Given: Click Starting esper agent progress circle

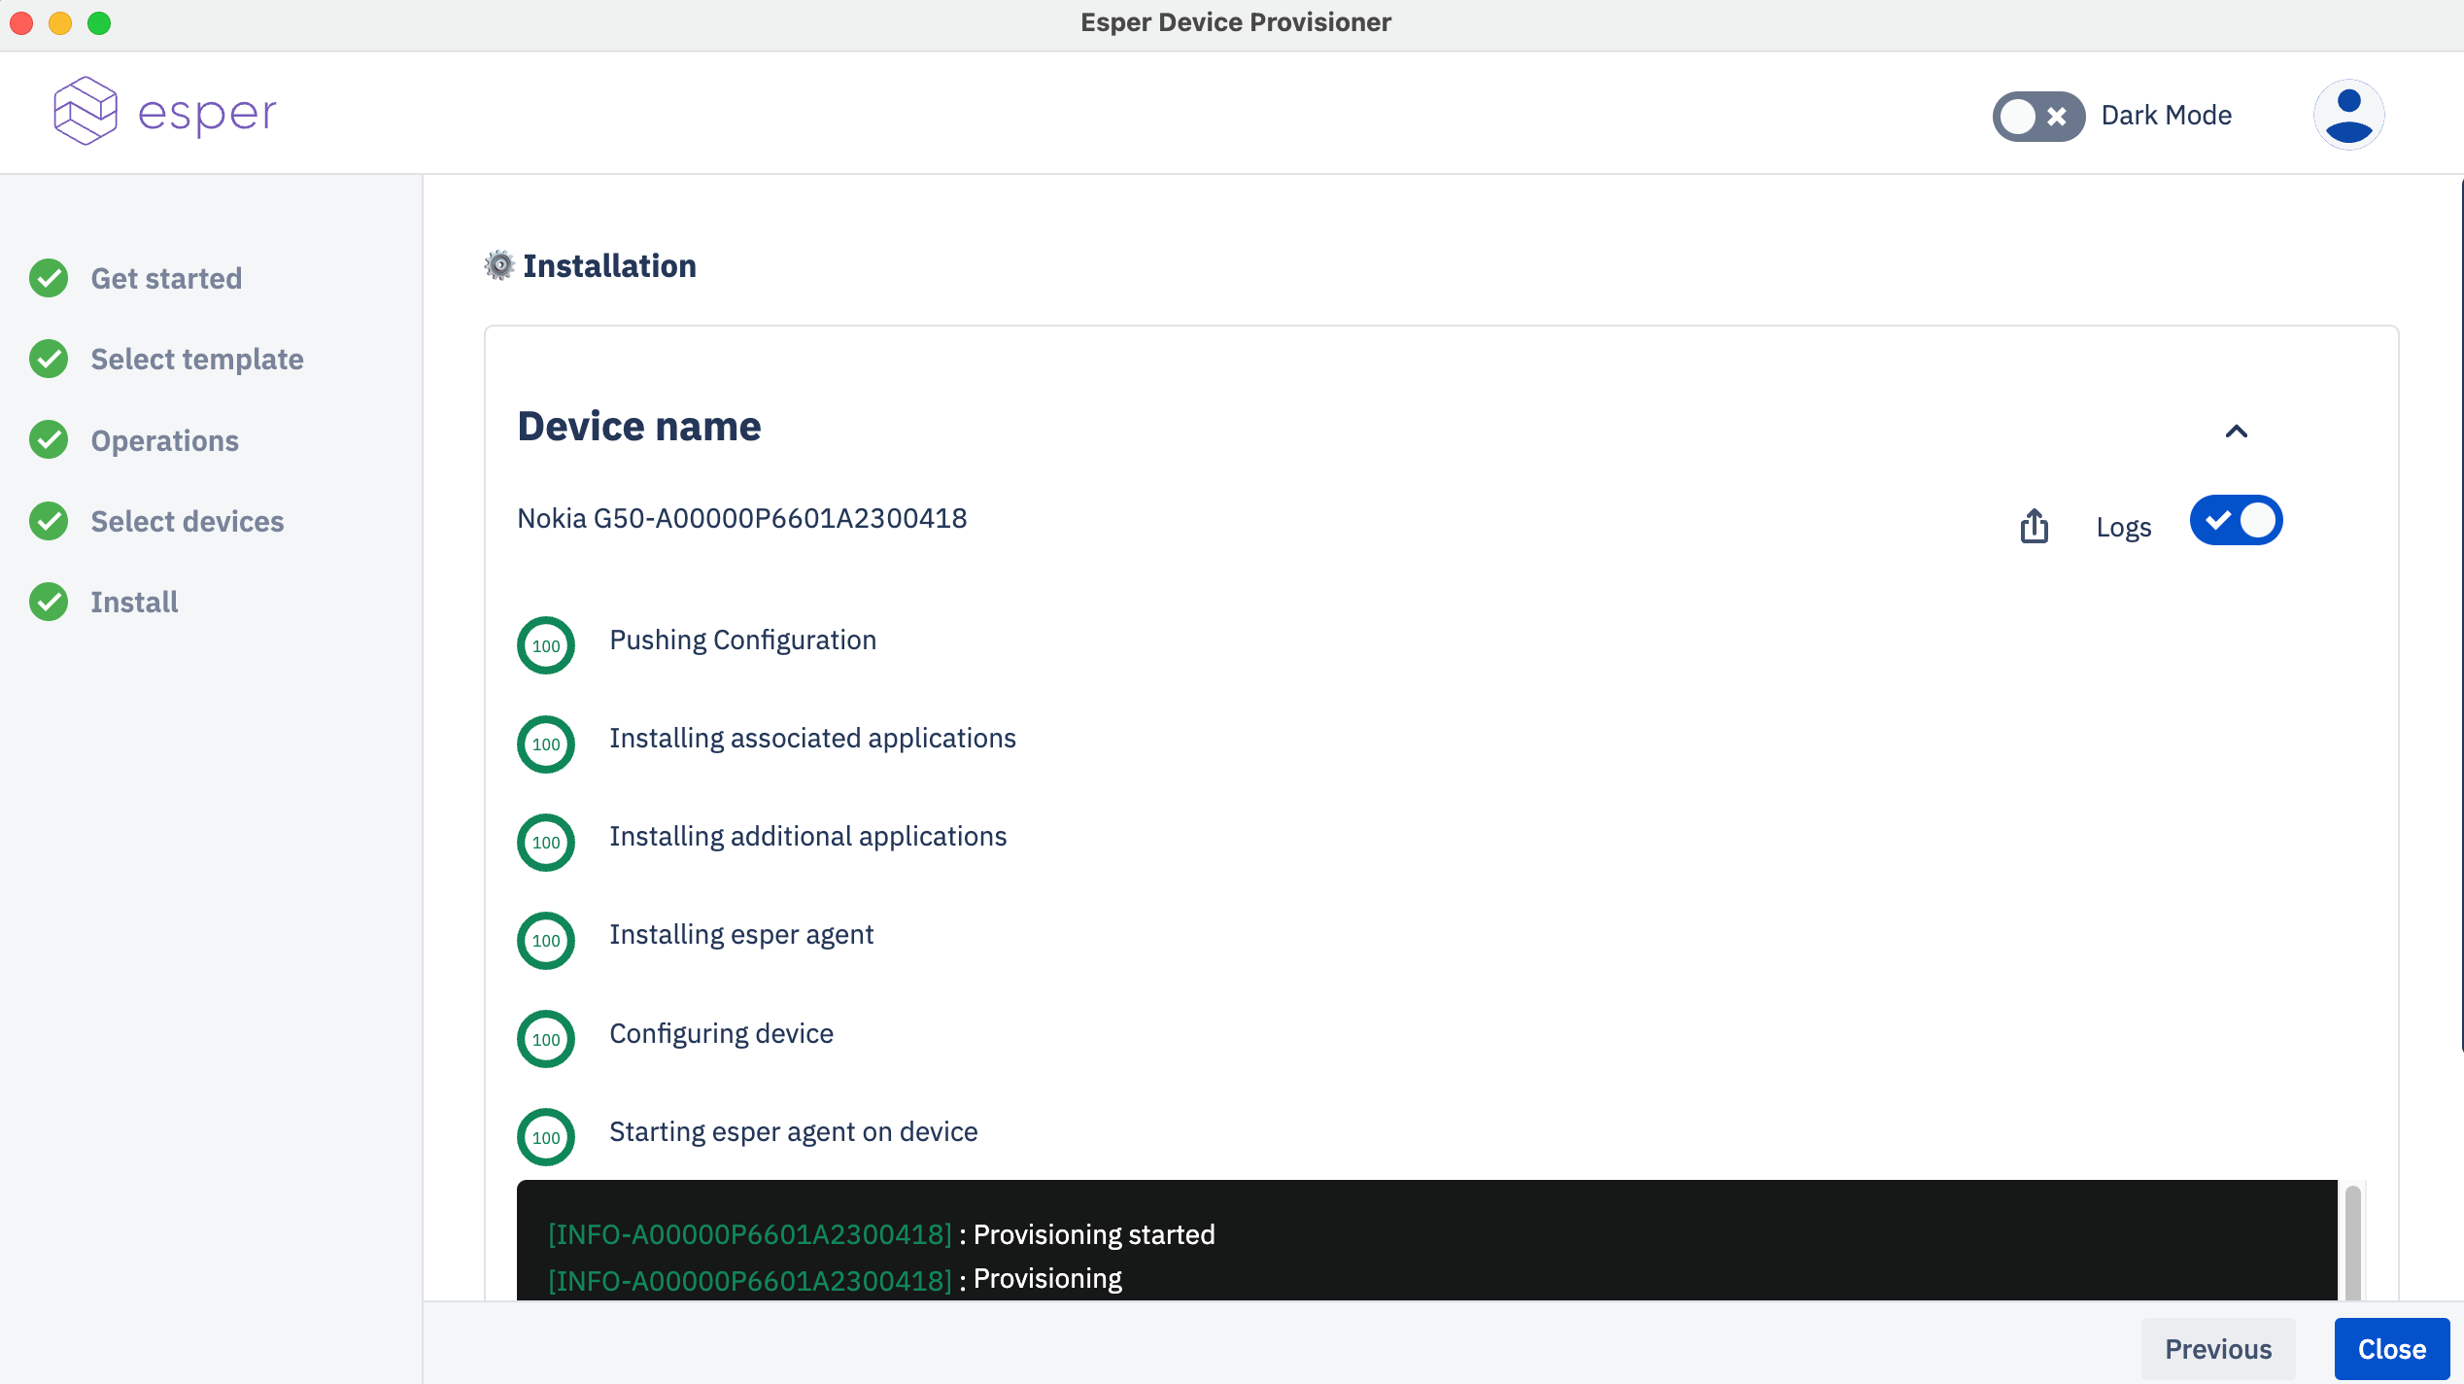Looking at the screenshot, I should click(546, 1137).
